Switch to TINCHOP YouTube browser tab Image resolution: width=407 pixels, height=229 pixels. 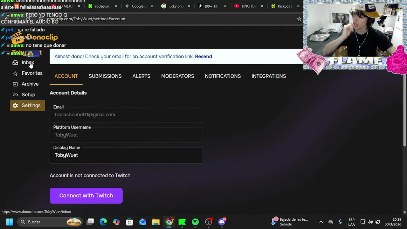[x=249, y=6]
